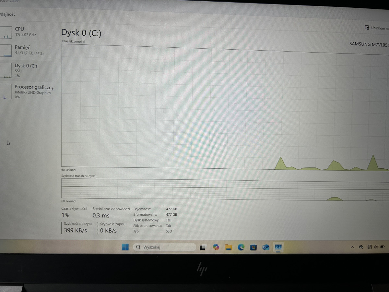
Task: Click the Dysk 0 (C:) heading
Action: [x=81, y=33]
